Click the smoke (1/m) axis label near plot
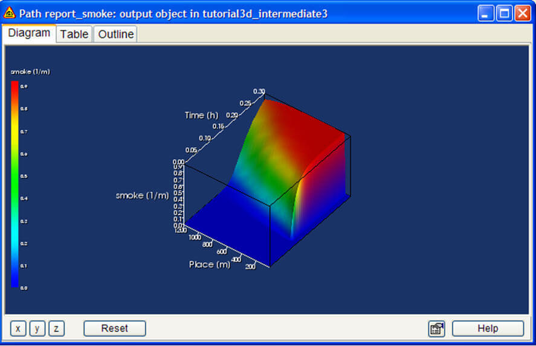536x346 pixels. (x=142, y=195)
